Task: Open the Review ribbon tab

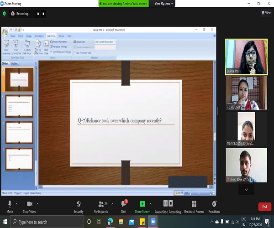Action: (61, 36)
